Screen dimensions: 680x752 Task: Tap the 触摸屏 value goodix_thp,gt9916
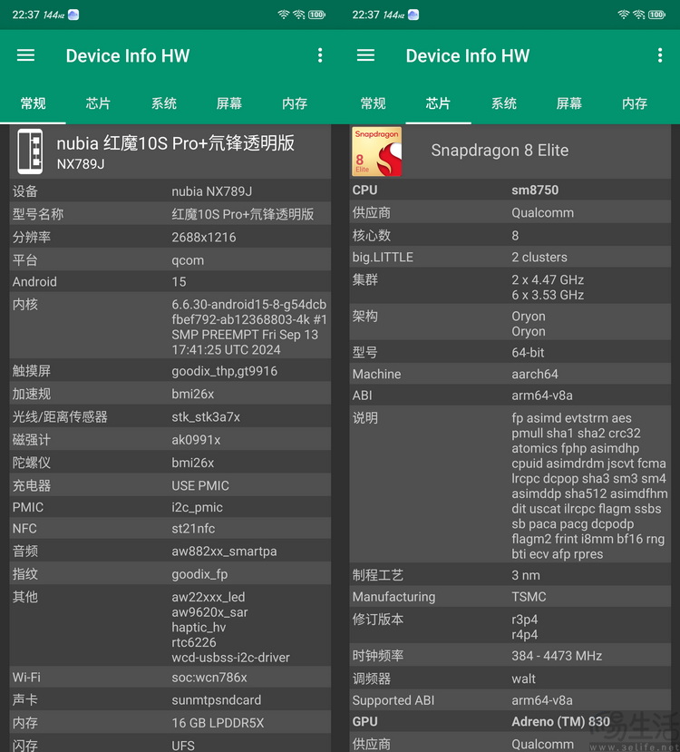pyautogui.click(x=224, y=371)
